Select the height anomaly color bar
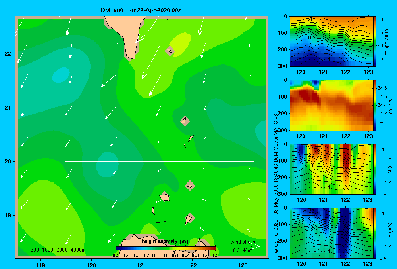 point(166,248)
